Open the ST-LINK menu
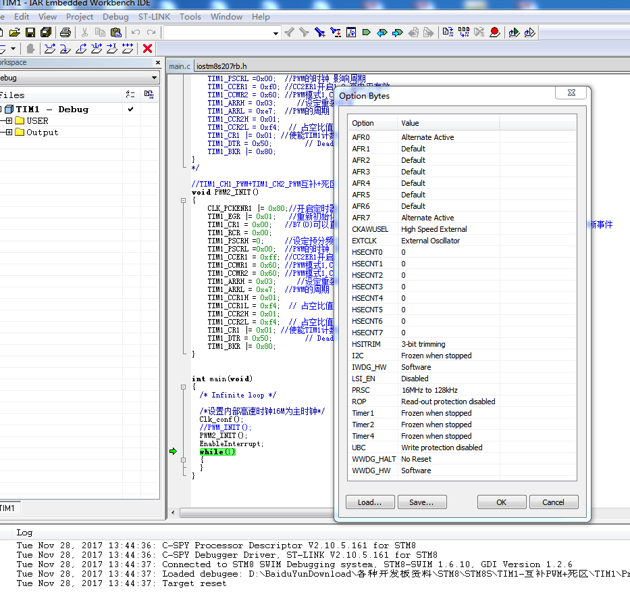 point(154,16)
